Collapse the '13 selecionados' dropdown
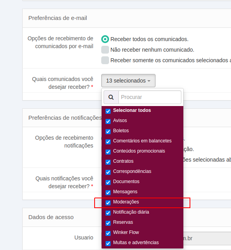 point(128,81)
